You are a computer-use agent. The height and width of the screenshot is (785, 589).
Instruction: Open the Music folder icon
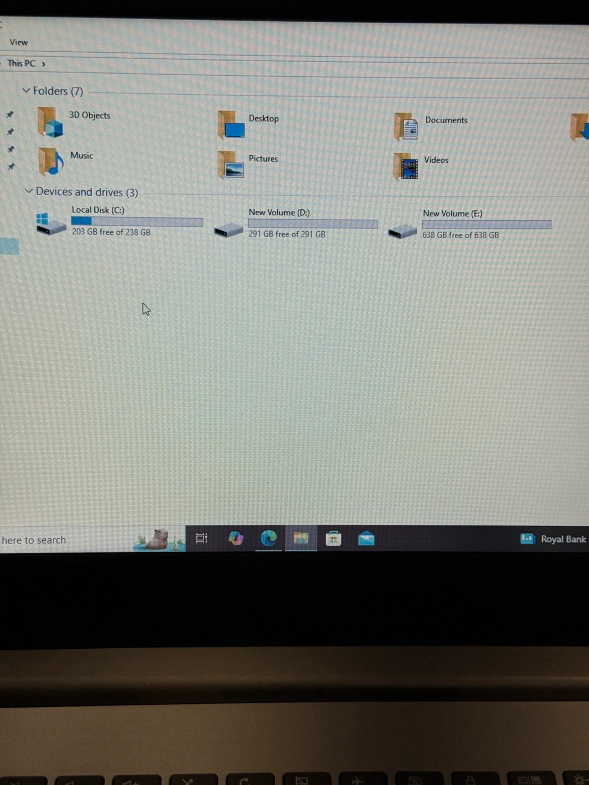(50, 162)
